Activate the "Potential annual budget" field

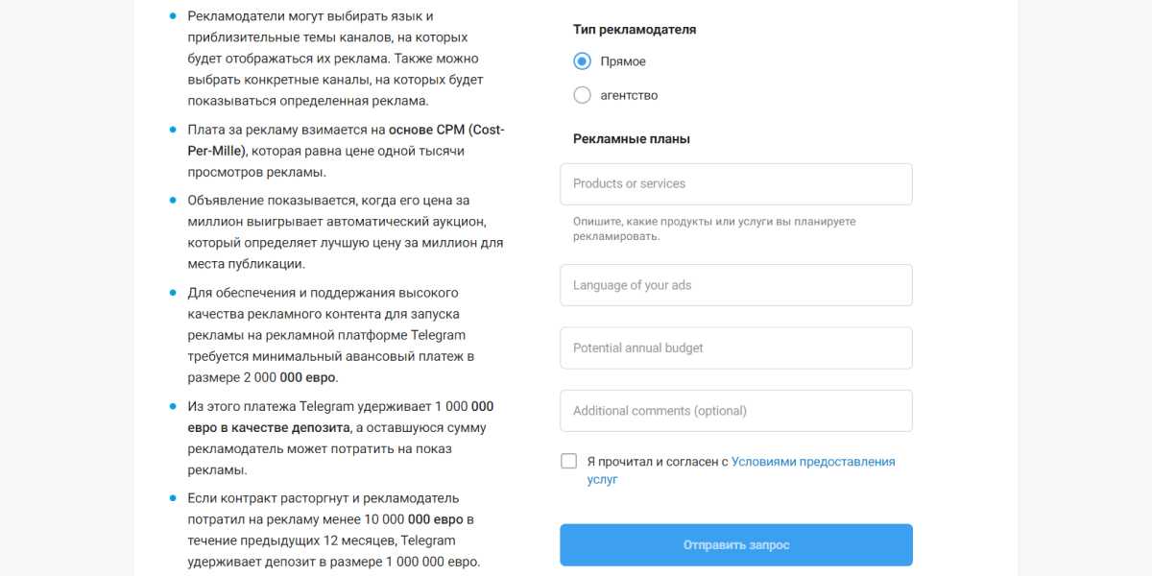(x=735, y=348)
